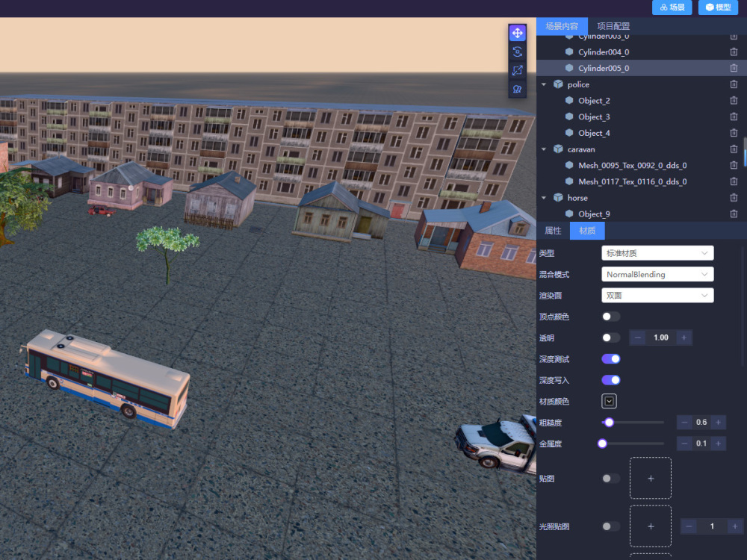Disable the 深度测试 depth test switch

(611, 359)
